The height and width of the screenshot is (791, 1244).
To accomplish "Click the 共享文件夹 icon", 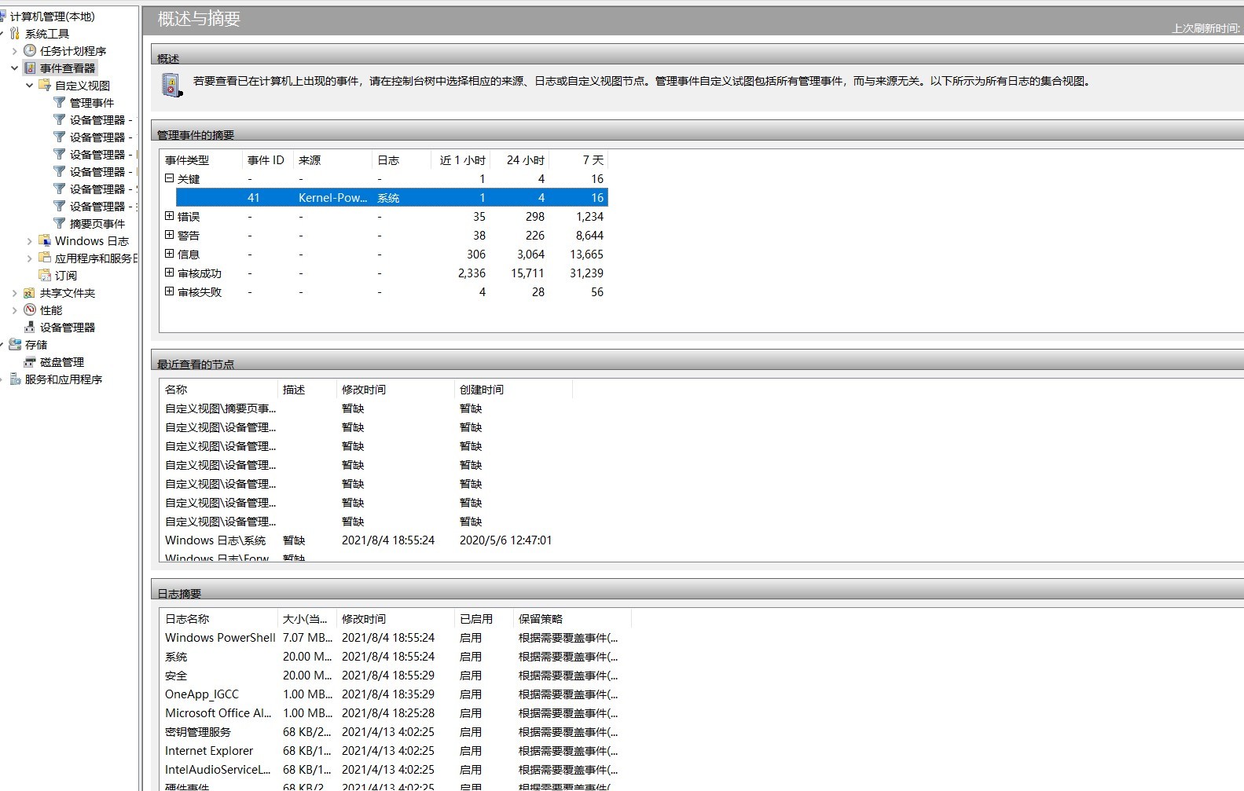I will (30, 292).
